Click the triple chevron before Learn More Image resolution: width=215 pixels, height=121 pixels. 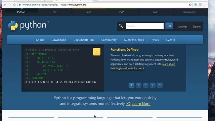[128, 104]
